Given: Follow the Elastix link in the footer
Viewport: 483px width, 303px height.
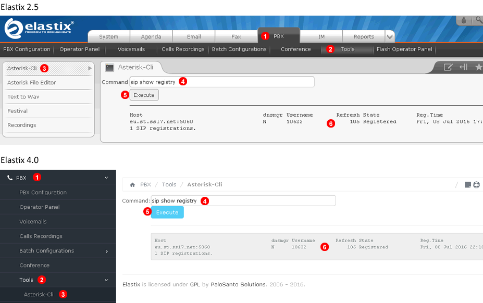Looking at the screenshot, I should click(x=131, y=285).
